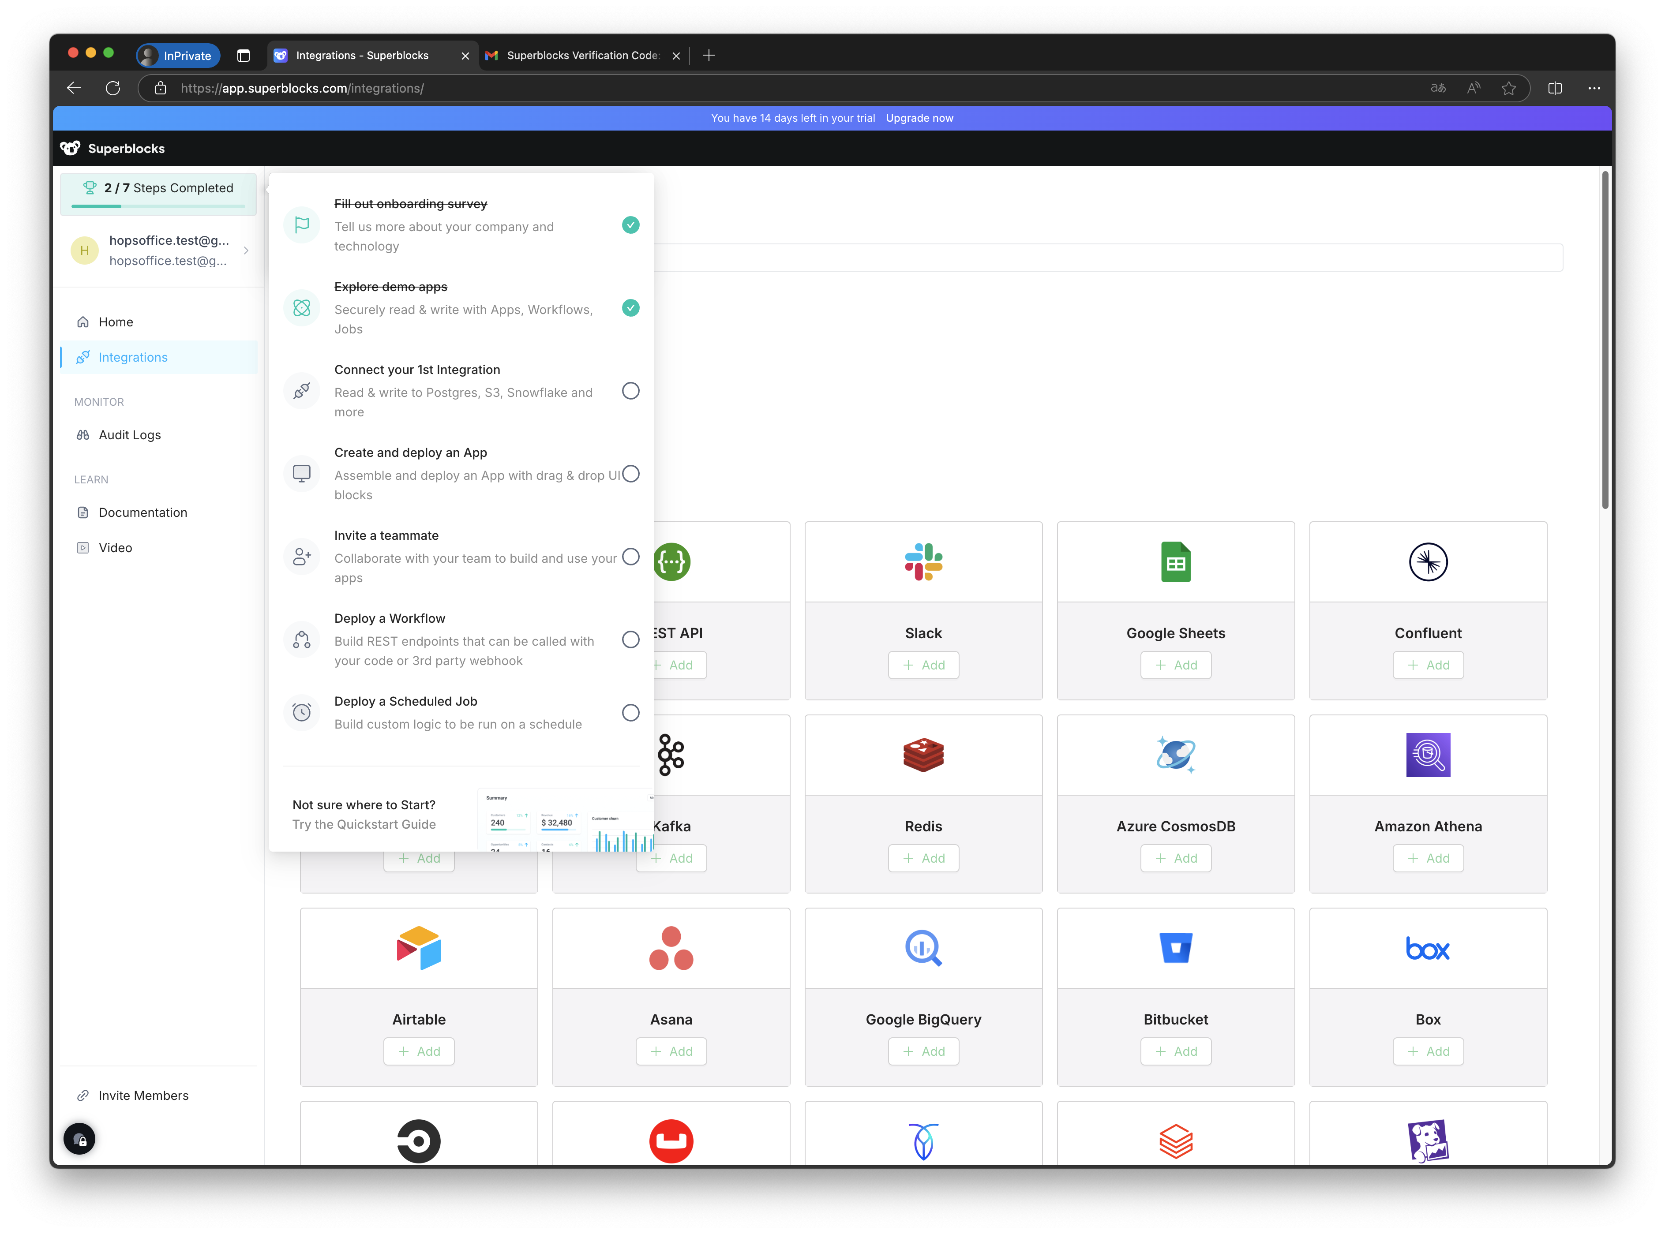
Task: Click Add button under Azure CosmosDB
Action: coord(1175,858)
